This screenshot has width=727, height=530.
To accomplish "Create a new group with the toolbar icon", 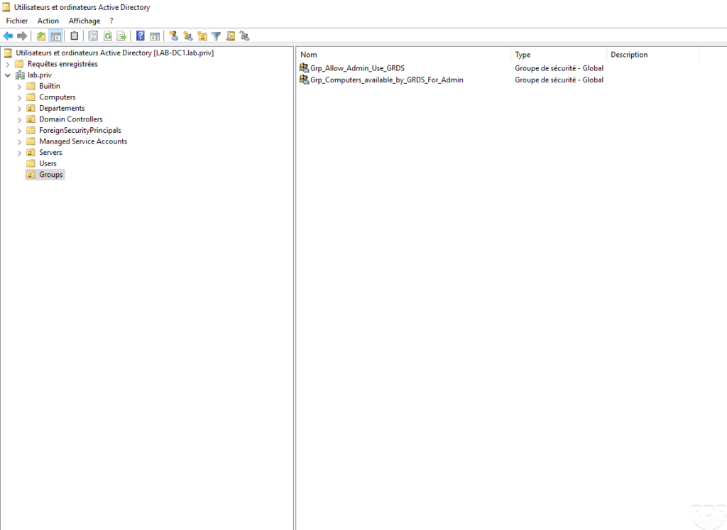I will (x=187, y=36).
